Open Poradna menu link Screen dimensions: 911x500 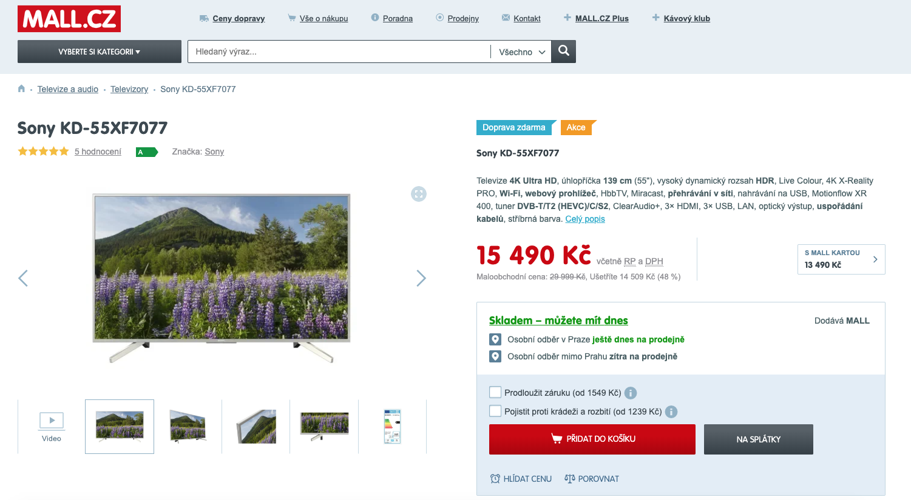point(398,18)
